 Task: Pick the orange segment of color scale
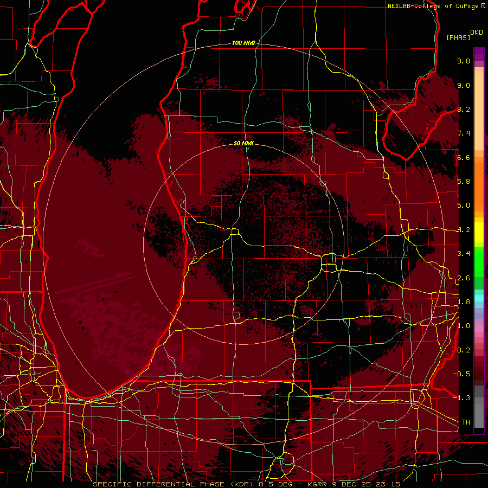coord(479,187)
